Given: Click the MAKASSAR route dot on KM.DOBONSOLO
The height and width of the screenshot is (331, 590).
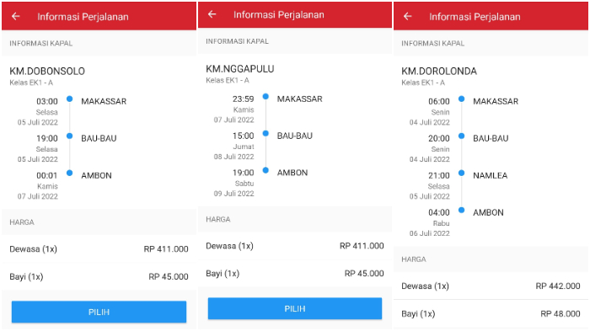Looking at the screenshot, I should [70, 99].
